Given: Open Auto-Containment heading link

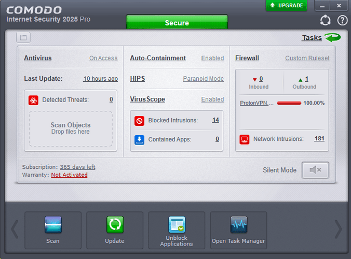Looking at the screenshot, I should [x=158, y=58].
